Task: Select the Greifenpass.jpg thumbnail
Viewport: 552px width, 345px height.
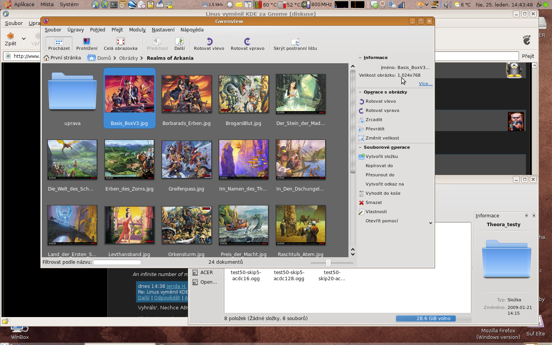Action: 187,164
